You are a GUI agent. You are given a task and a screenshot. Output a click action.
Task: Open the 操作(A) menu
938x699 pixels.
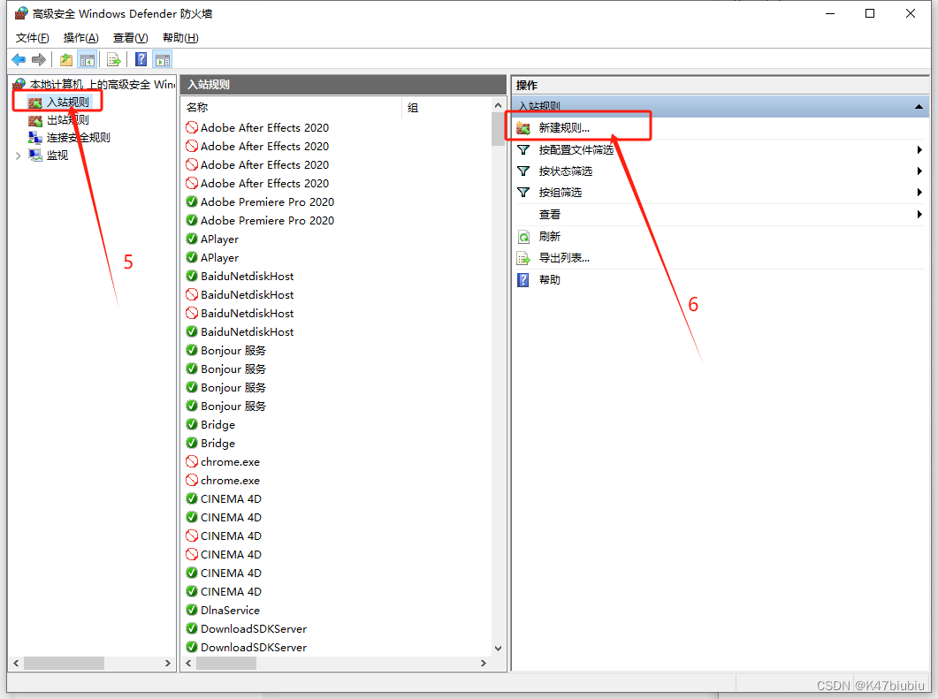[80, 38]
